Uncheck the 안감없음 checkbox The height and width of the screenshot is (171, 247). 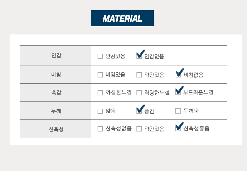point(139,56)
